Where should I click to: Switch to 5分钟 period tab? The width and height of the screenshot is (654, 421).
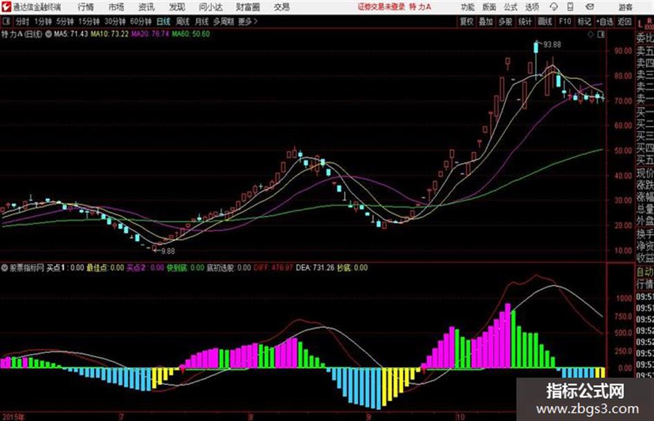coord(65,21)
